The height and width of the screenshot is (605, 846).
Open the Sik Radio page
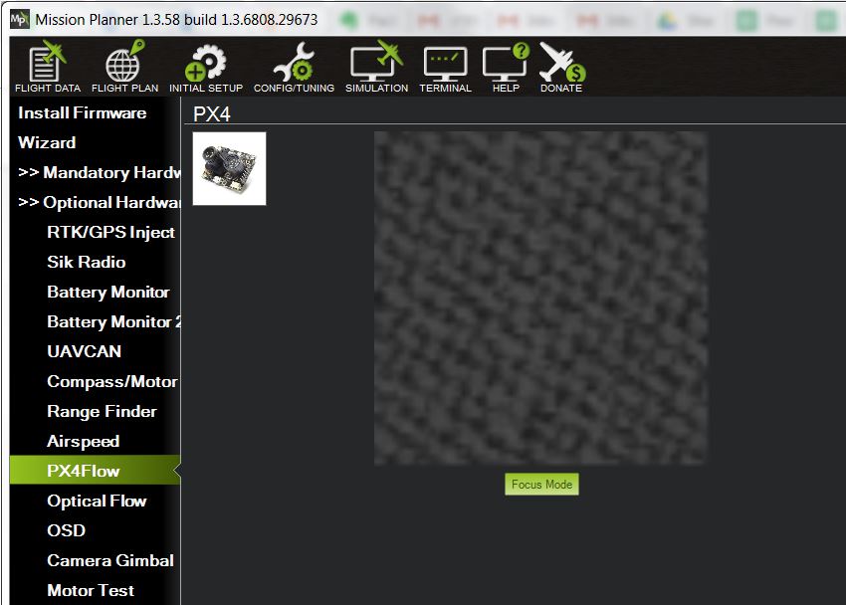tap(87, 262)
